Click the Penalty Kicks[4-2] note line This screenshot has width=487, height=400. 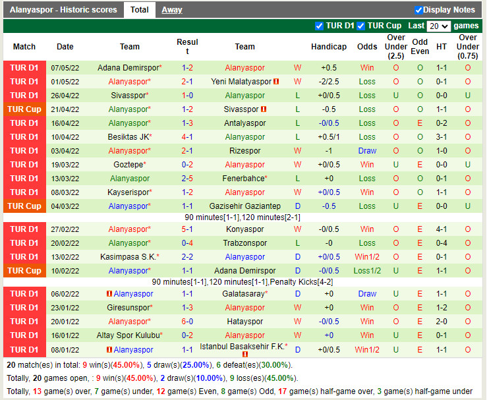[243, 282]
